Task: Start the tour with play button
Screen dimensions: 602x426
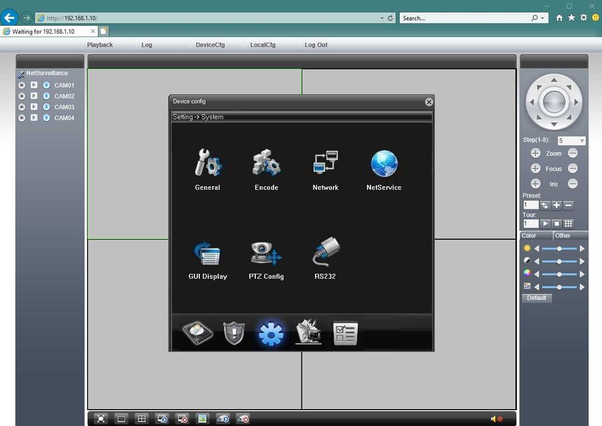Action: coord(545,223)
